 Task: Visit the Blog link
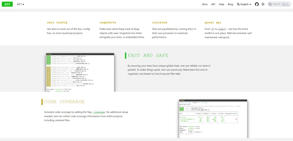[230, 4]
